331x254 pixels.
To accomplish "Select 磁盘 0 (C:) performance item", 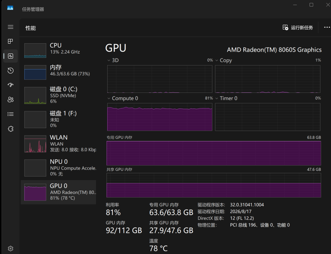I will point(59,95).
